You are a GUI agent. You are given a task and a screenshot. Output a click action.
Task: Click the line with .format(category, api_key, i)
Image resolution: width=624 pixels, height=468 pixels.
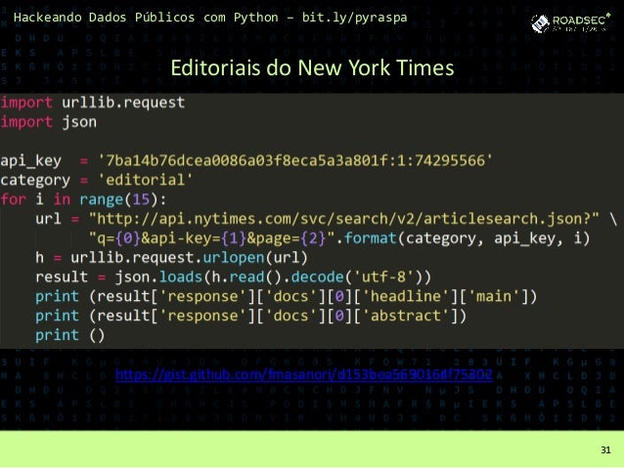[339, 238]
